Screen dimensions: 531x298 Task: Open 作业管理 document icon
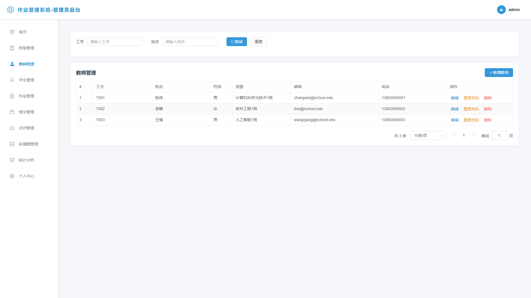pos(12,96)
